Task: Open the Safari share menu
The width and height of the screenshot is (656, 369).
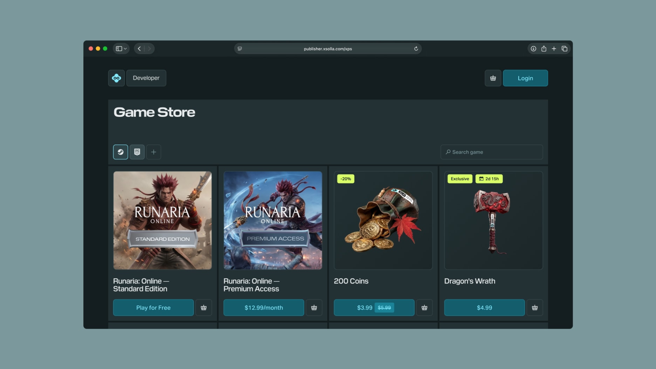Action: [544, 49]
